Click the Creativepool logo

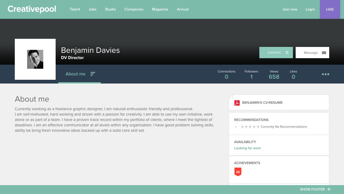pos(31,9)
